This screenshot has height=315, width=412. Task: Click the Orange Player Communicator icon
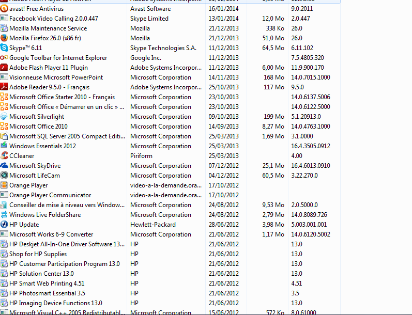(x=4, y=195)
